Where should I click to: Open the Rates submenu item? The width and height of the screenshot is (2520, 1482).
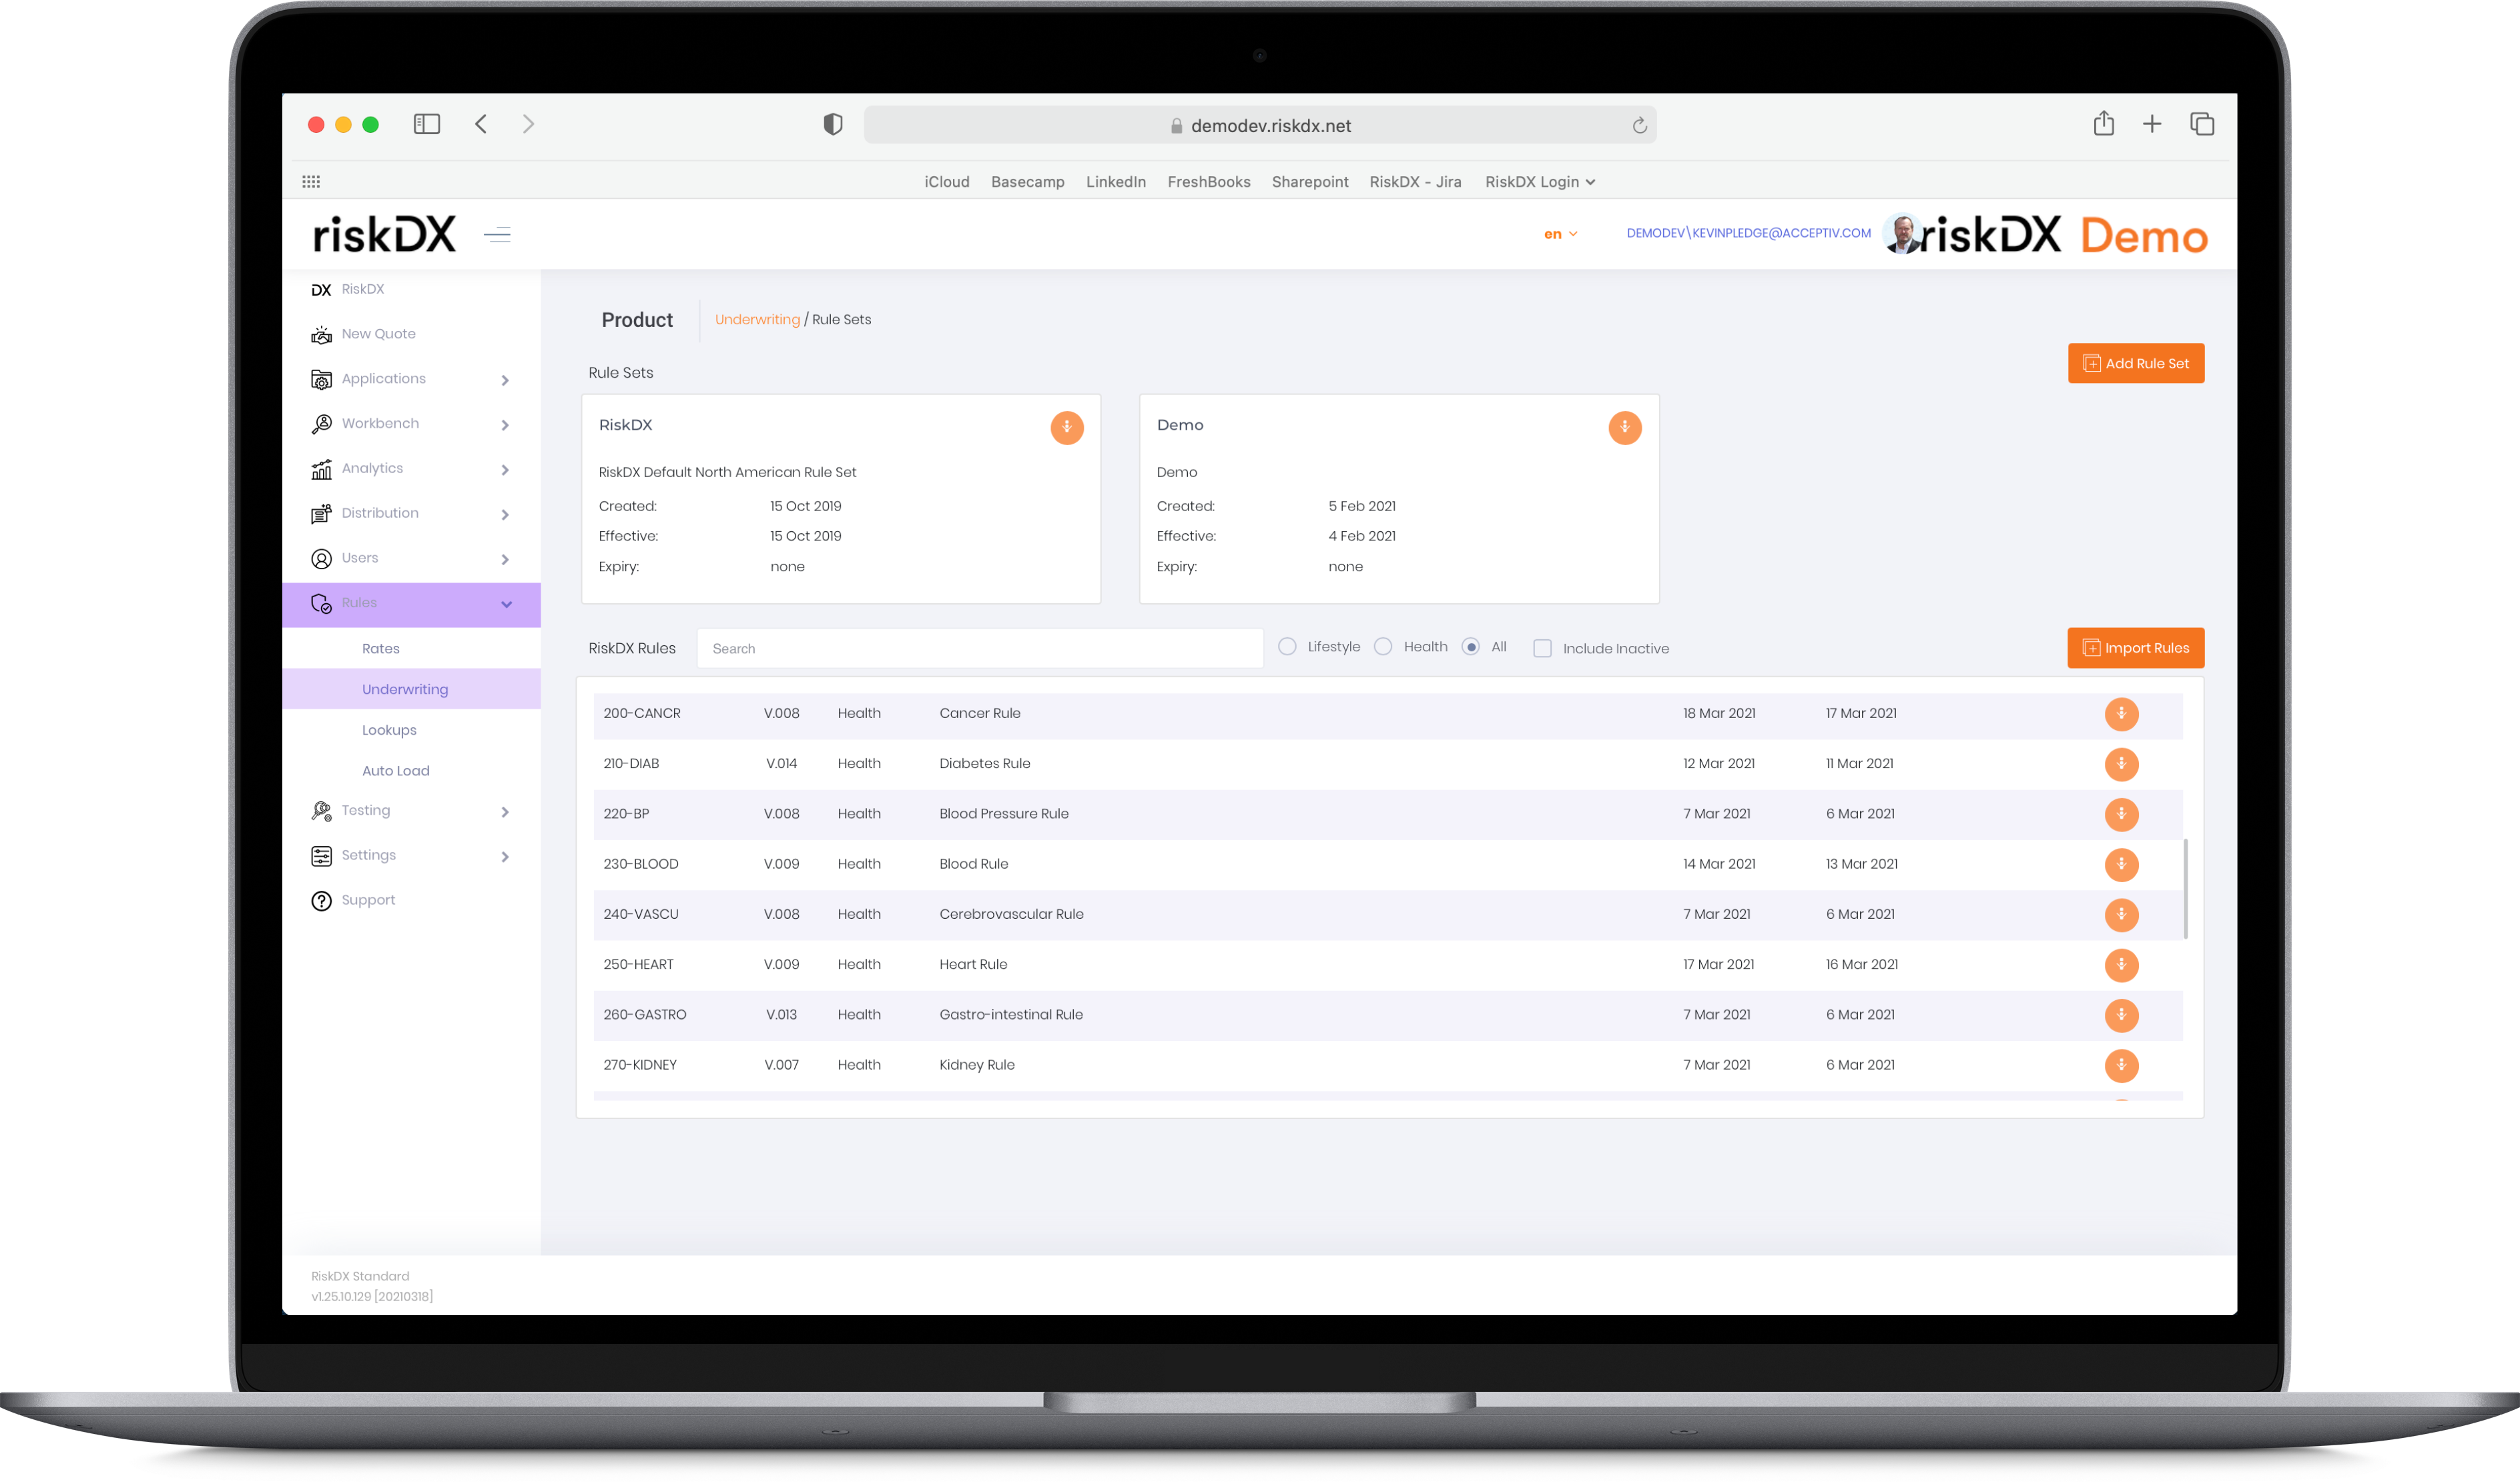coord(380,649)
